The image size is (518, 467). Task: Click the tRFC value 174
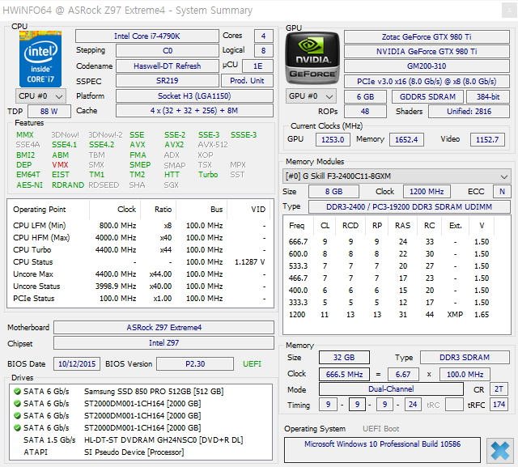[x=499, y=405]
